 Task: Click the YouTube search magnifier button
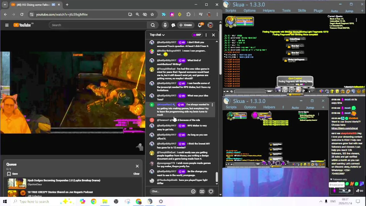(x=153, y=25)
